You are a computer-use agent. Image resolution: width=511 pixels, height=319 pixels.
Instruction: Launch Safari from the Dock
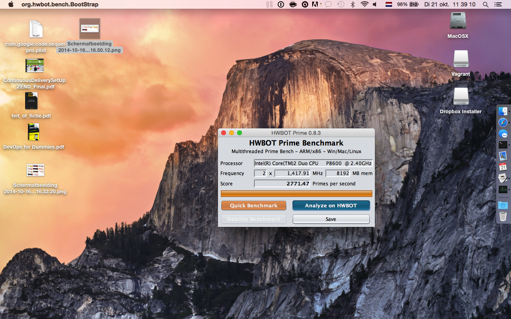(x=503, y=122)
